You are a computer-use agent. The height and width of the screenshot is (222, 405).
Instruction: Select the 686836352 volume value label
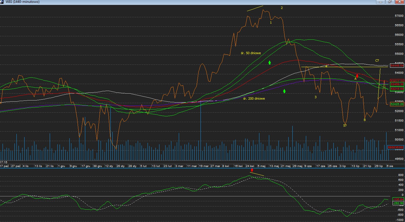(396, 147)
